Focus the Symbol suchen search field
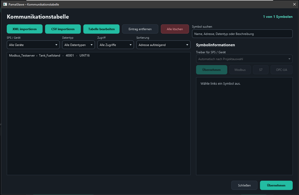 (242, 34)
